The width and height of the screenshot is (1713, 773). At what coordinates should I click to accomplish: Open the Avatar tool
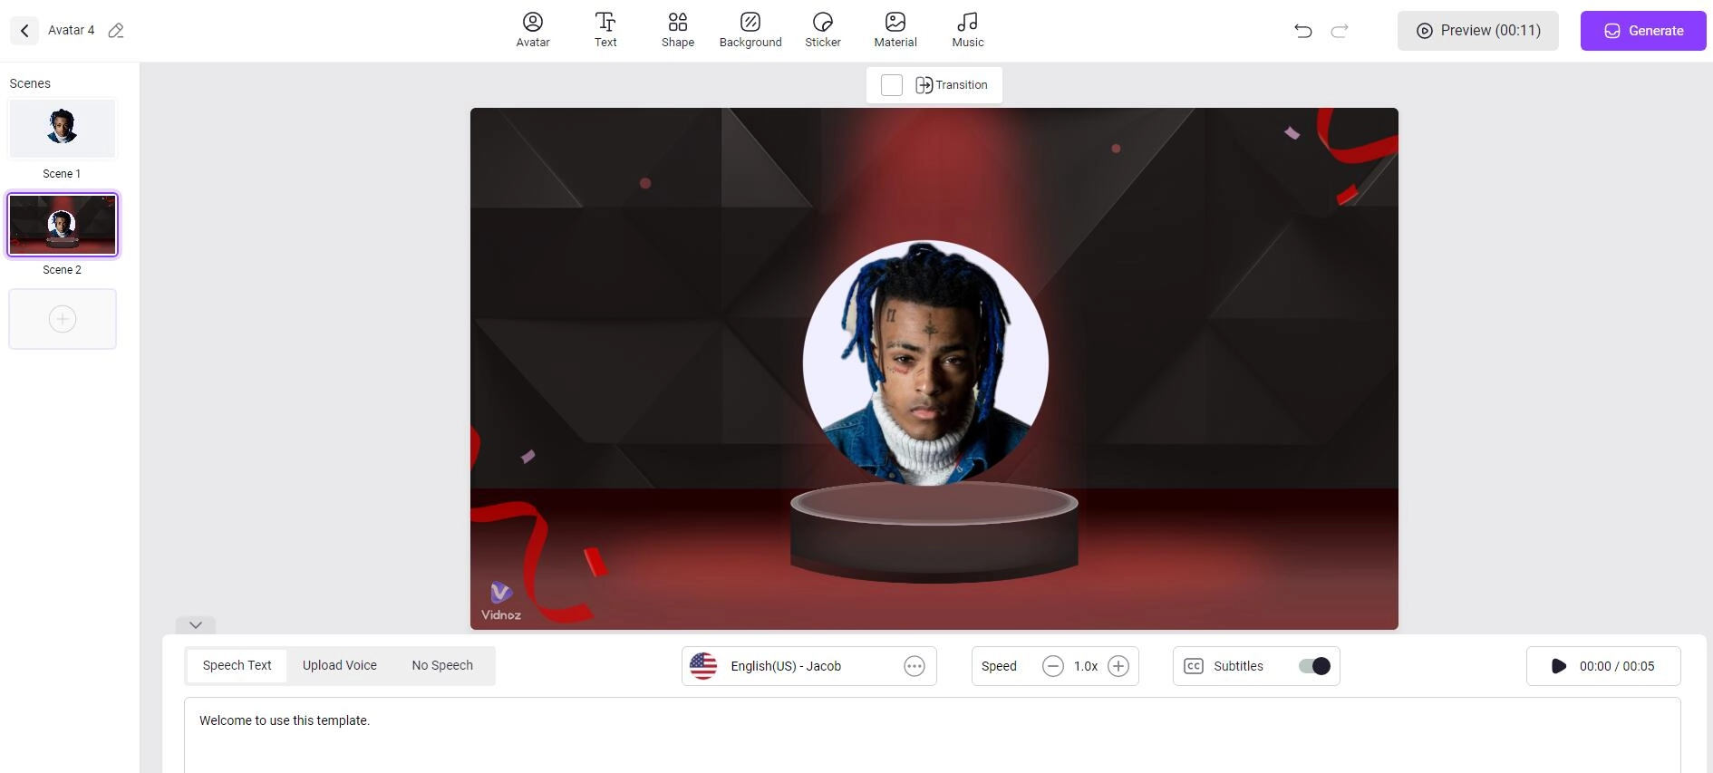tap(533, 30)
